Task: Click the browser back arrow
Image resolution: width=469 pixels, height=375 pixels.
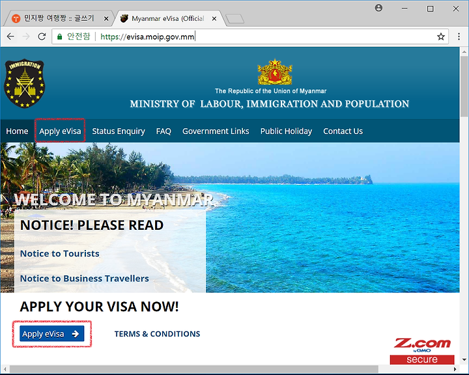Action: click(10, 36)
